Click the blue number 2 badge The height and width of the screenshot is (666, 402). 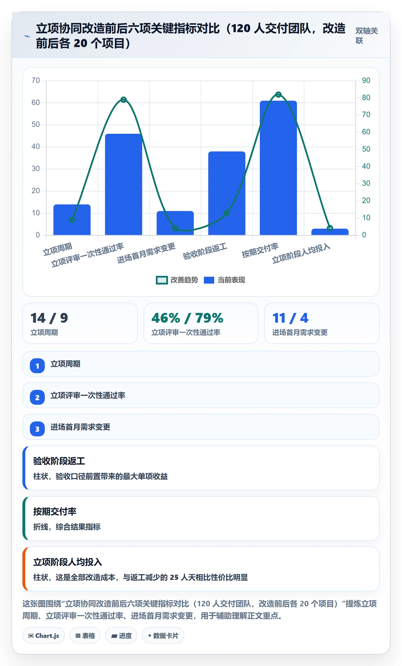pyautogui.click(x=37, y=397)
